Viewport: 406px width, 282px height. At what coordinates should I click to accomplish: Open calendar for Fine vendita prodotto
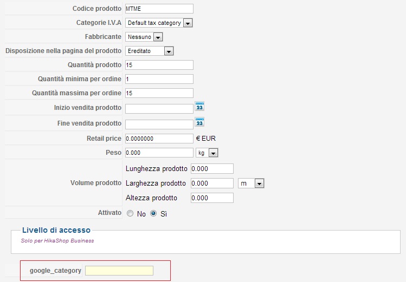pos(199,122)
